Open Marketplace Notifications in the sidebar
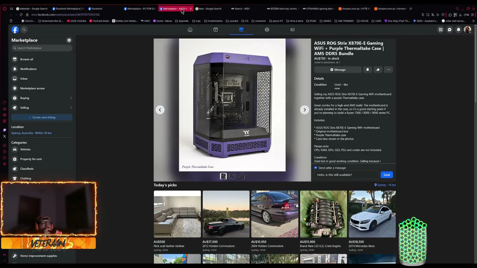The width and height of the screenshot is (477, 268). (x=42, y=69)
